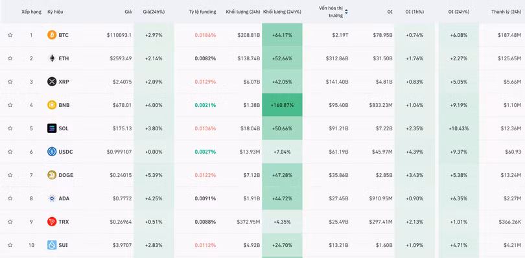Click the XRP coin icon

pyautogui.click(x=52, y=82)
